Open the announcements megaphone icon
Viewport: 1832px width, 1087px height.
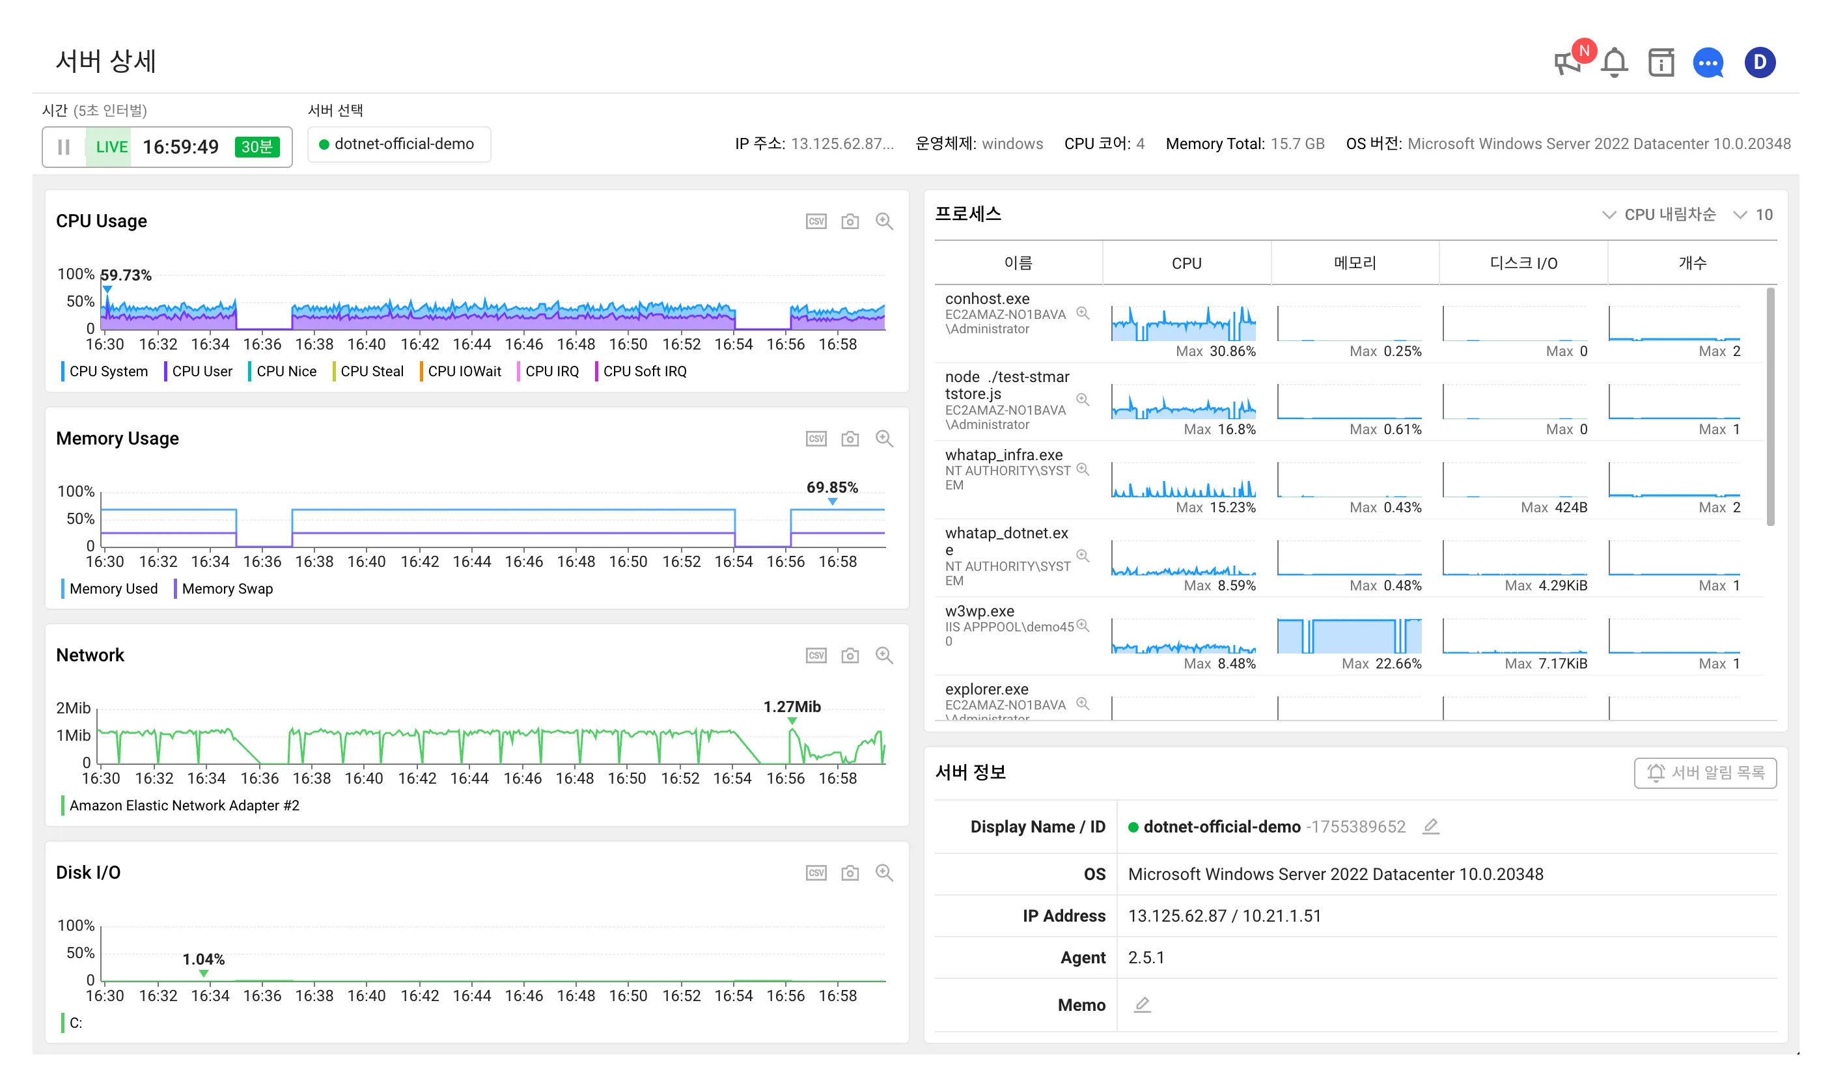click(1567, 63)
